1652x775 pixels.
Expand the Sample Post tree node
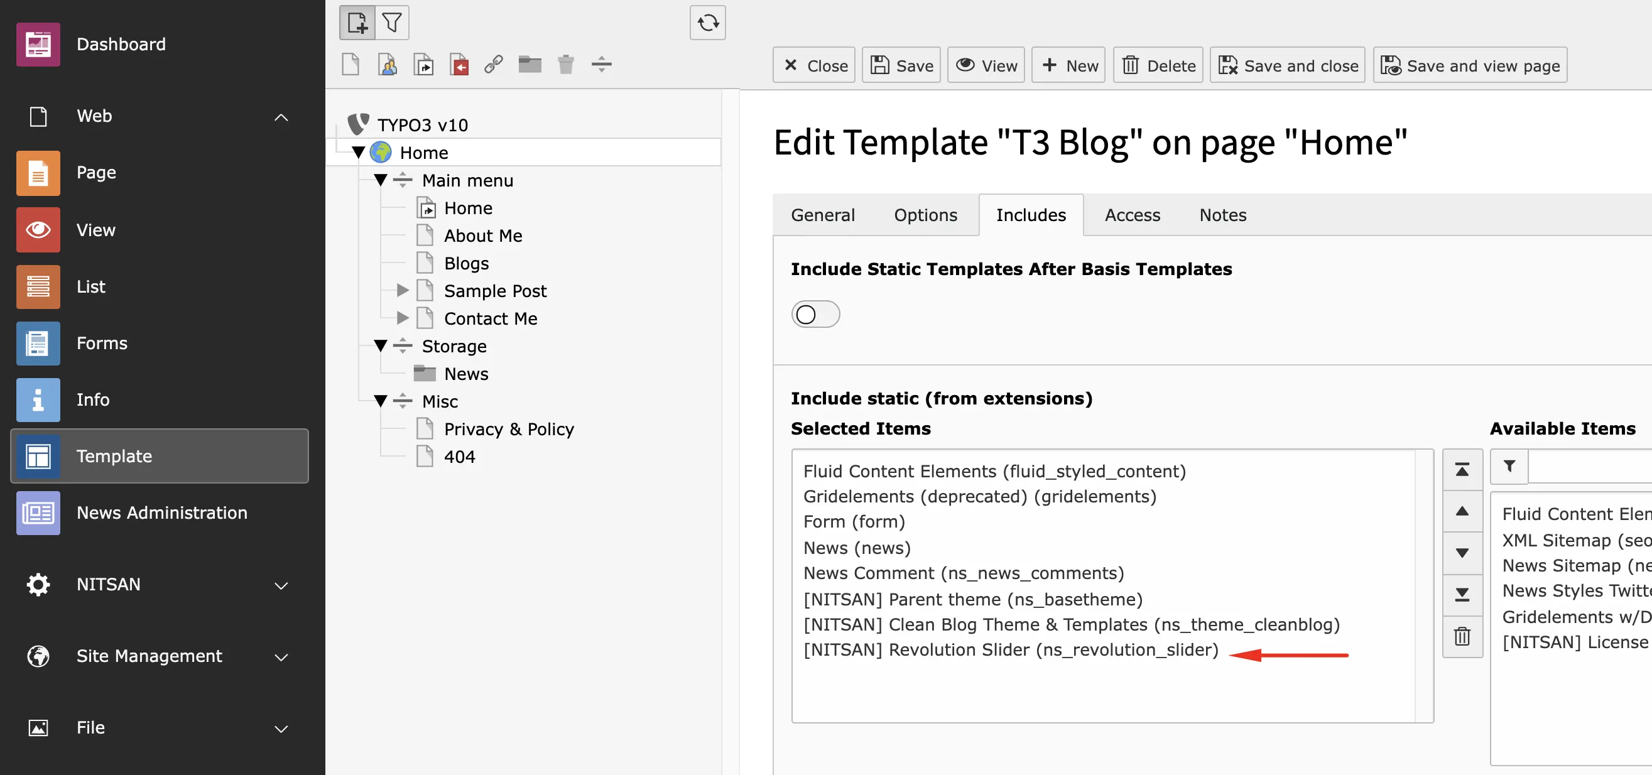click(x=402, y=290)
